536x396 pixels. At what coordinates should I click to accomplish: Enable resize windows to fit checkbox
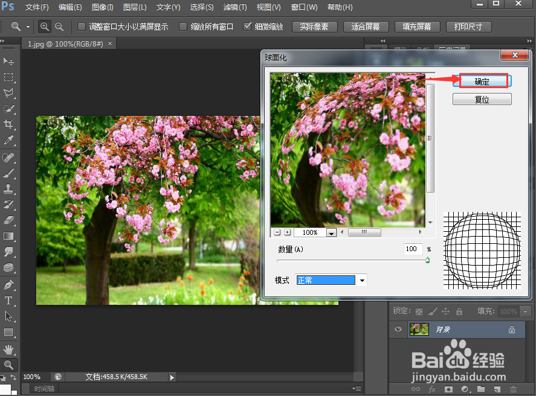click(82, 27)
